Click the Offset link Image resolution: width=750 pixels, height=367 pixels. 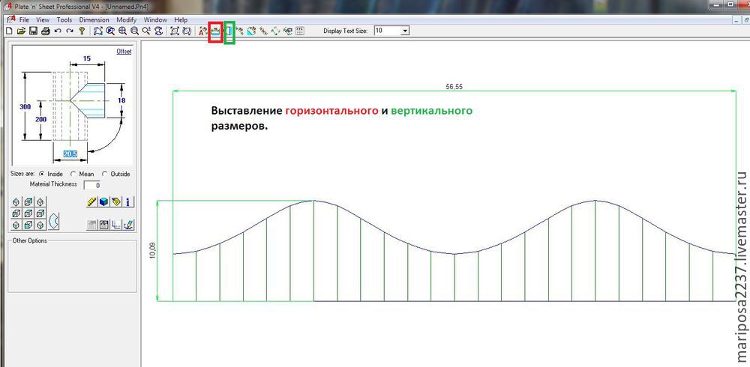coord(124,52)
